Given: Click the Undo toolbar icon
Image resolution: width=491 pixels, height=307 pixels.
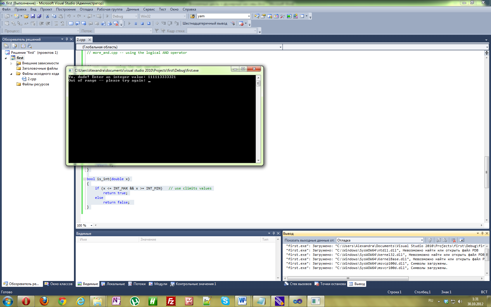Looking at the screenshot, I should coord(69,16).
